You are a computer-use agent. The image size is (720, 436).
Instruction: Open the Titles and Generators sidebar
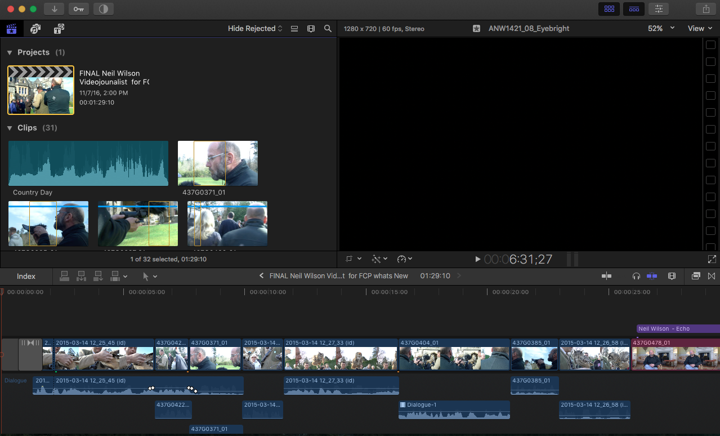[x=59, y=29]
